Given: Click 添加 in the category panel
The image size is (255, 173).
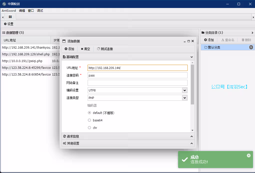Looking at the screenshot, I should 209,40.
